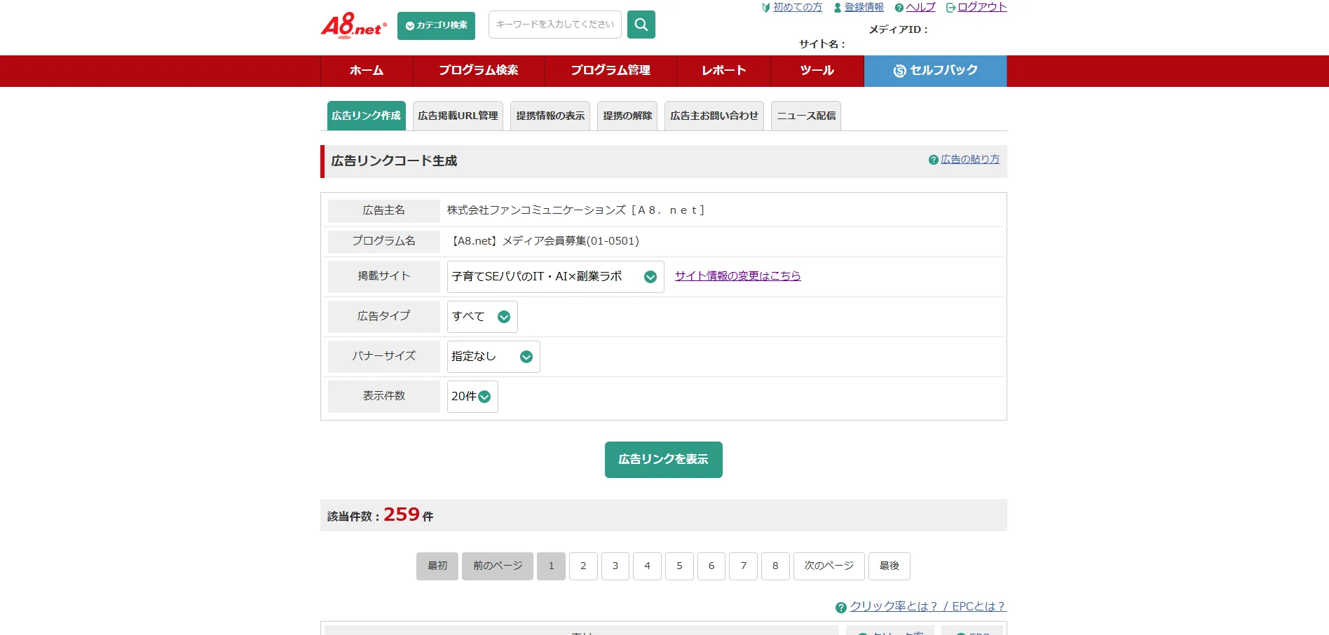The image size is (1329, 635).
Task: Click the 最初 pagination button
Action: (x=437, y=566)
